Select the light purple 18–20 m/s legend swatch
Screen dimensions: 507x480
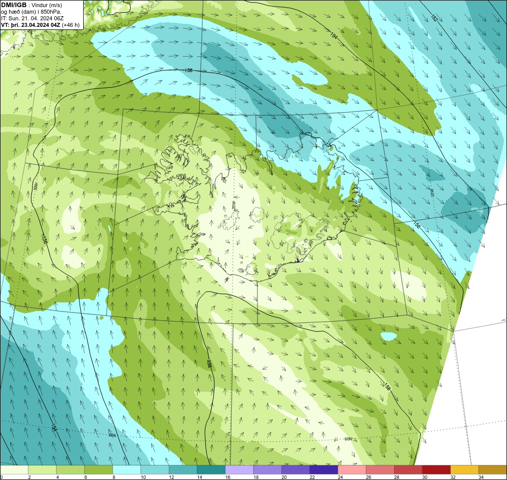coord(267,469)
